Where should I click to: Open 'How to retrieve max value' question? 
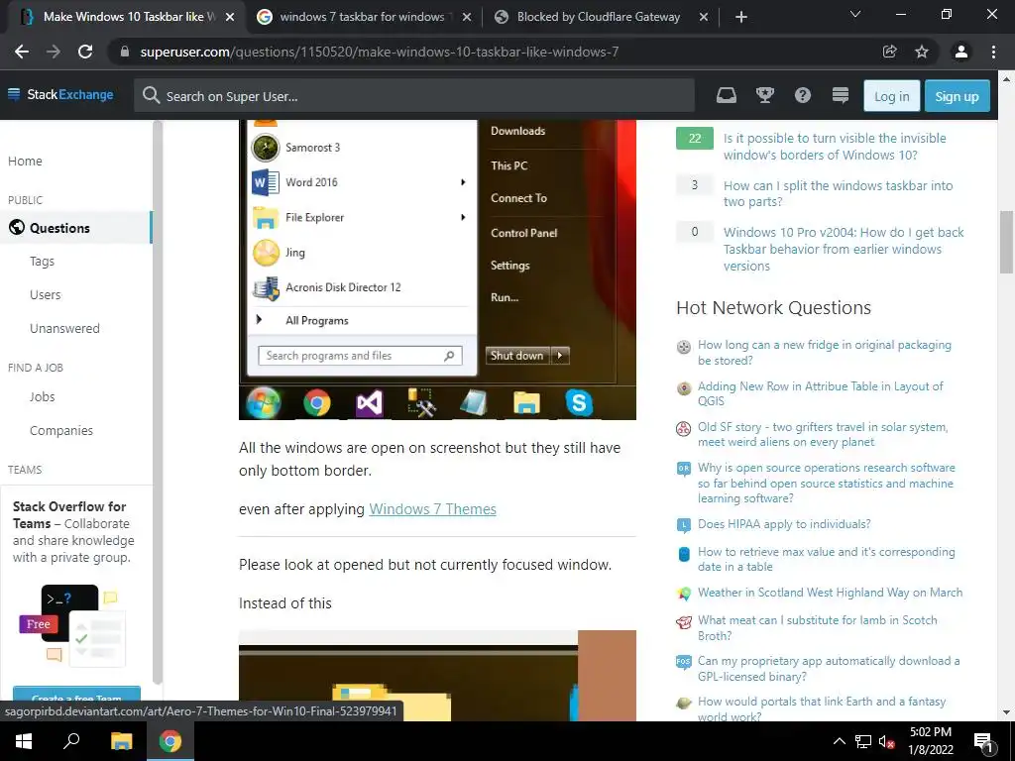pos(826,559)
